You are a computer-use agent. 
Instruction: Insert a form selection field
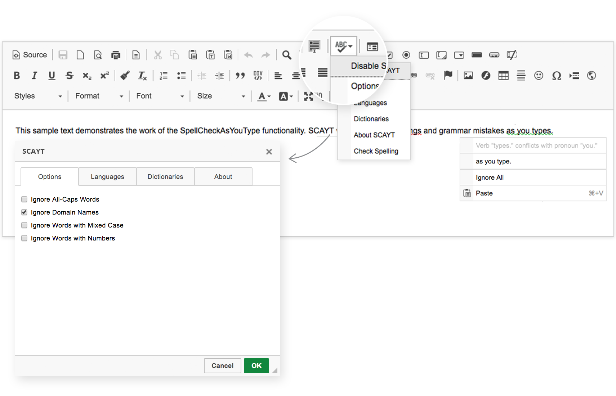[x=459, y=55]
